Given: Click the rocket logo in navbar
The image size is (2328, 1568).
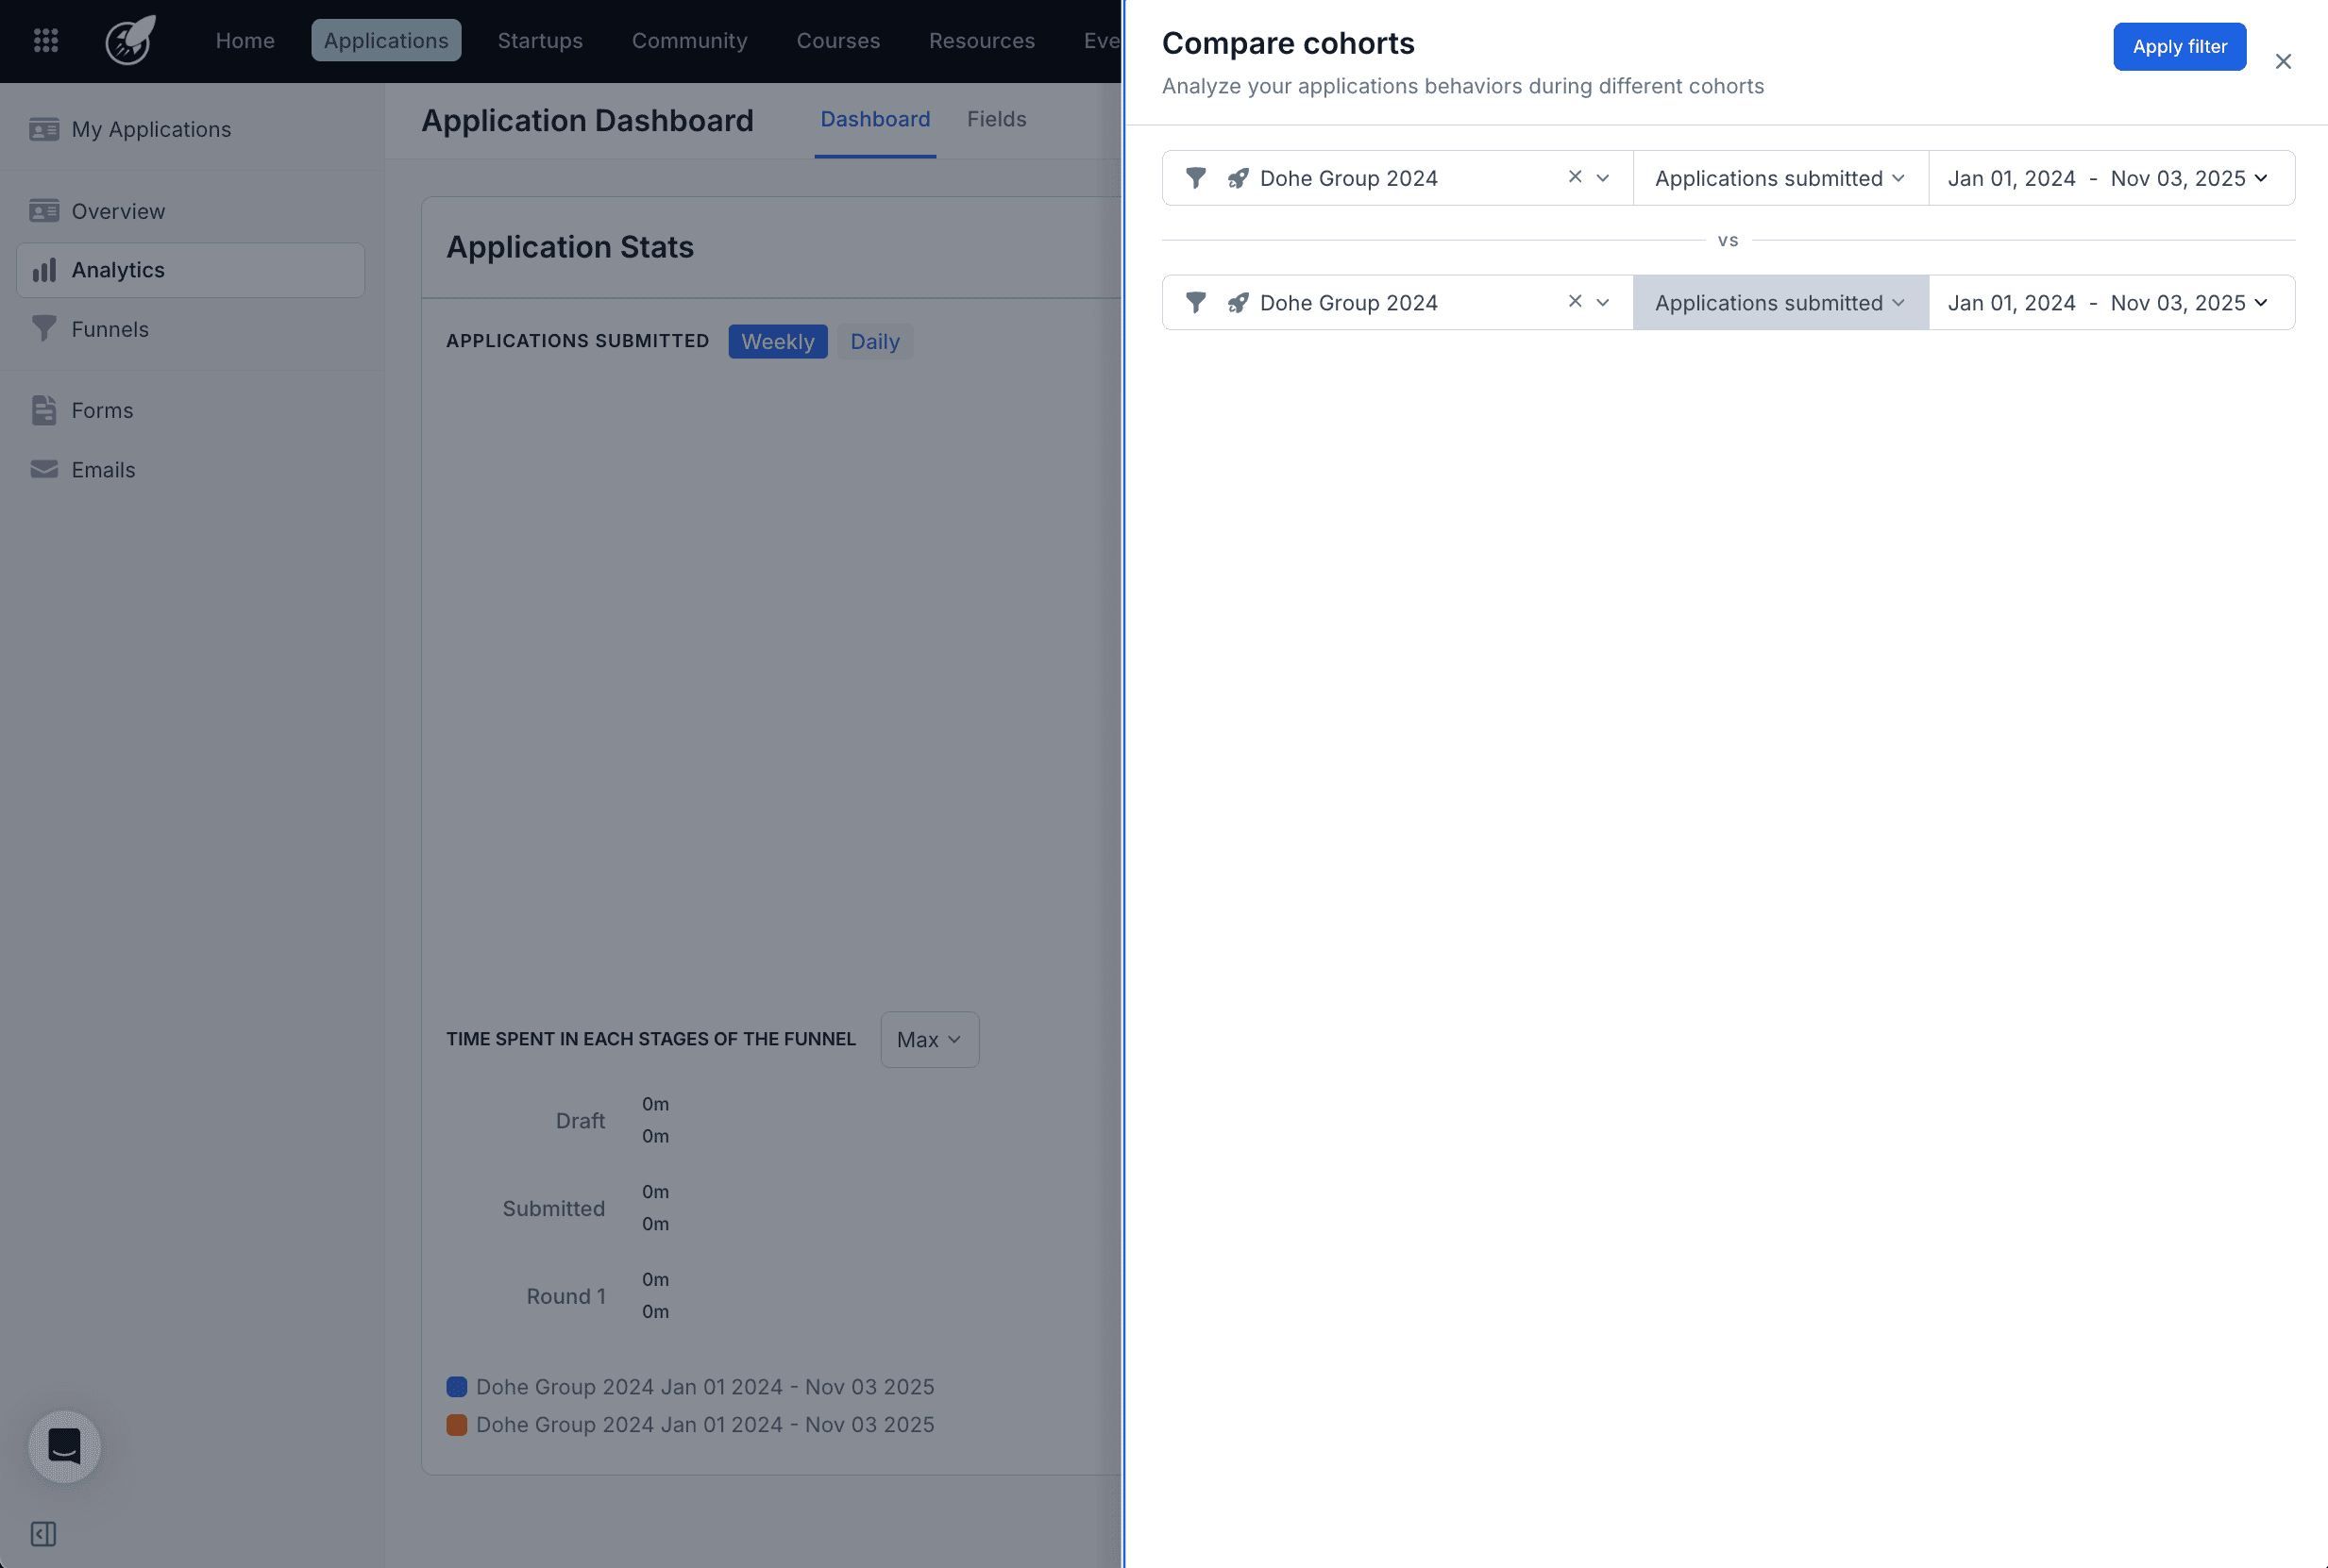Looking at the screenshot, I should [x=131, y=40].
